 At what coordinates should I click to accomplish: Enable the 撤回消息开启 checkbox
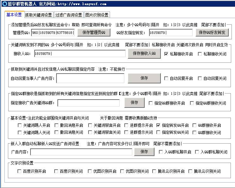(56, 125)
